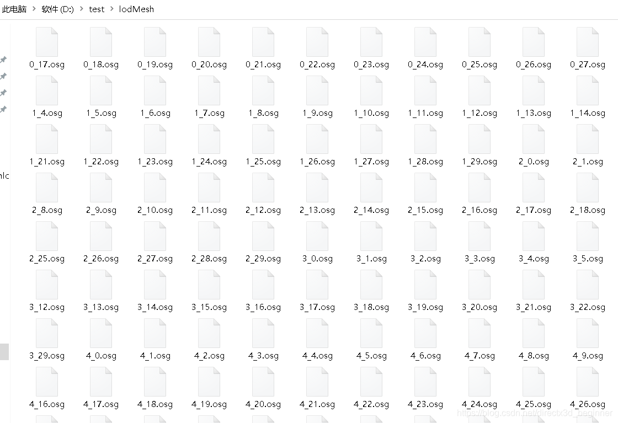Click the left pane scrollbar thumb
This screenshot has width=618, height=423.
coord(4,352)
